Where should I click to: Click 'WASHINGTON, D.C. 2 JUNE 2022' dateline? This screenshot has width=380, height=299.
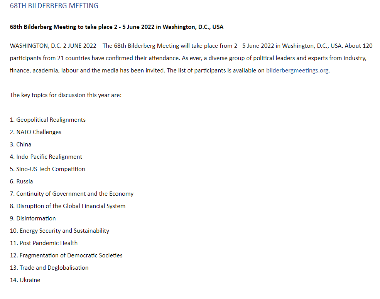coord(53,46)
